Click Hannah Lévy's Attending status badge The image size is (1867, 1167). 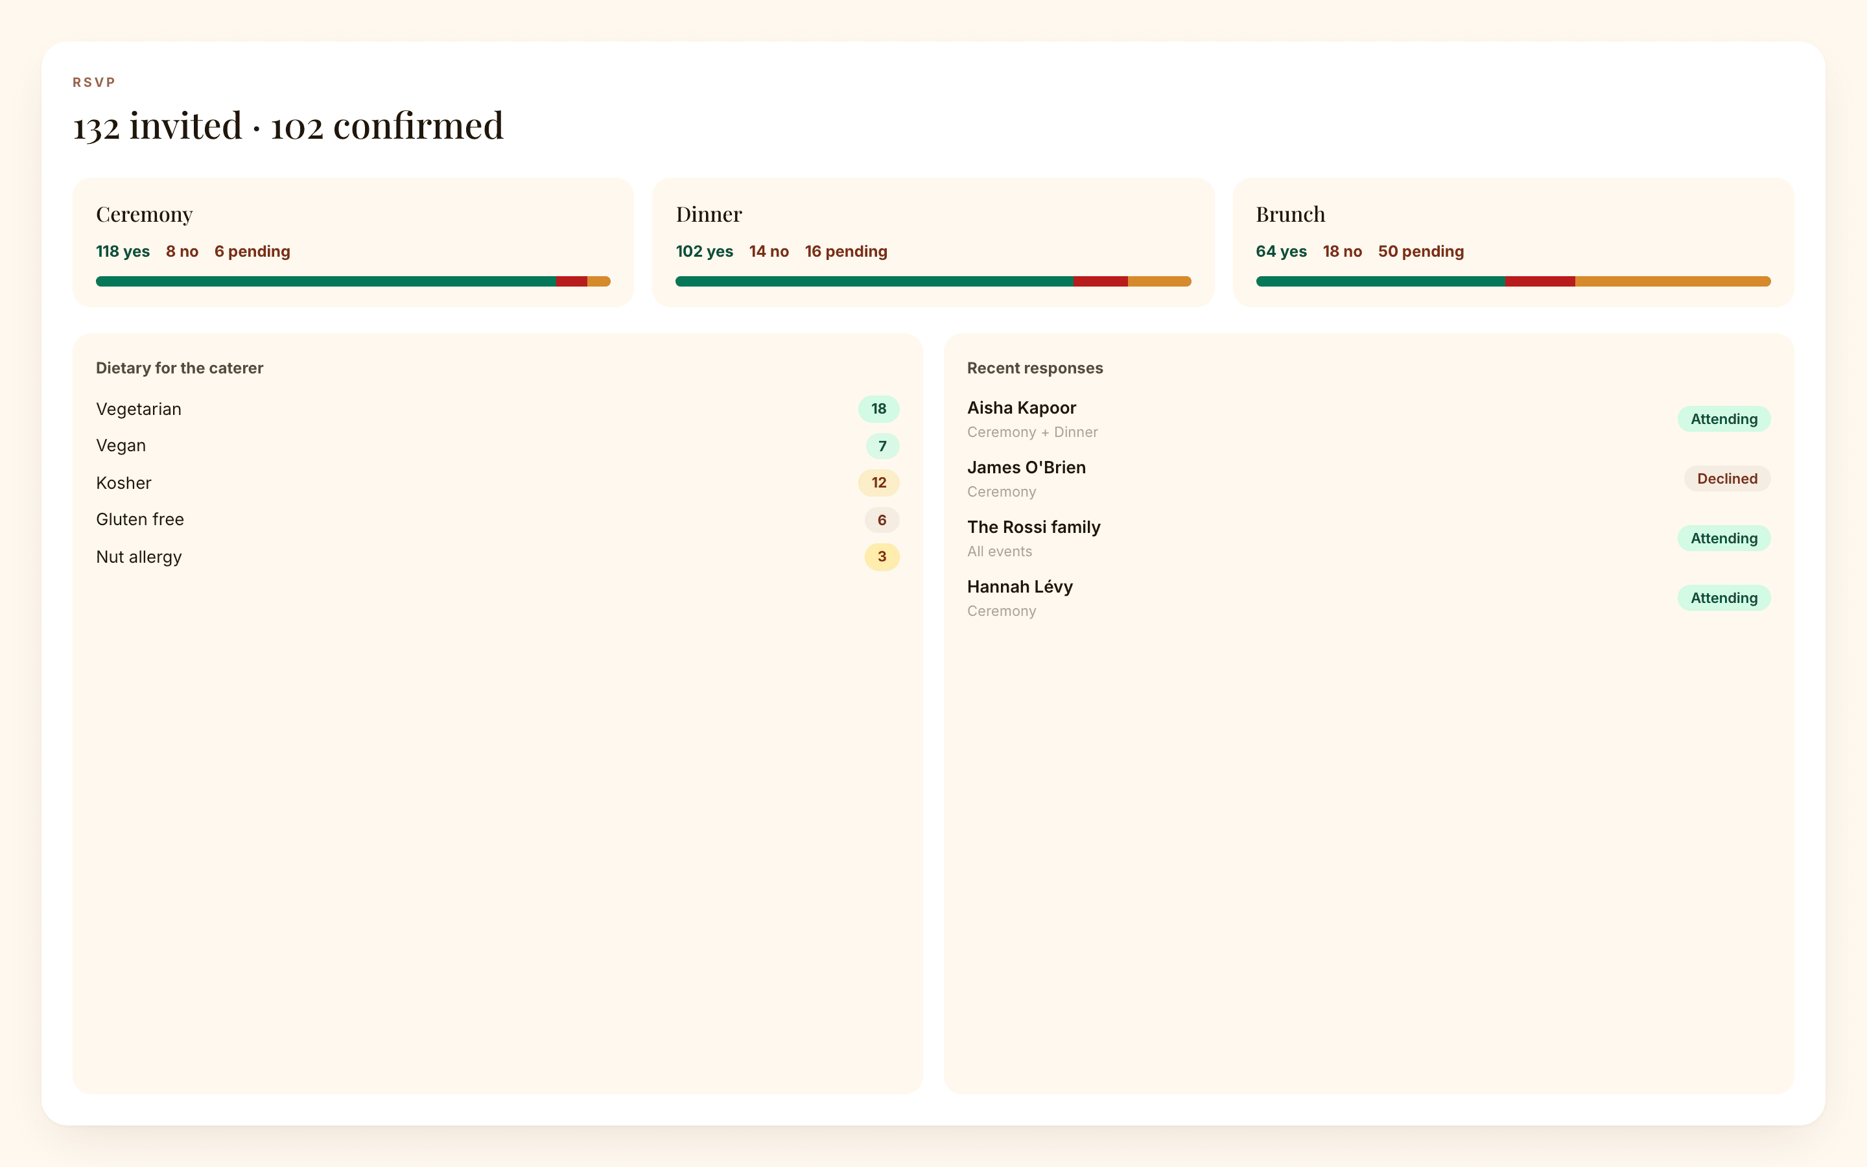pos(1724,598)
